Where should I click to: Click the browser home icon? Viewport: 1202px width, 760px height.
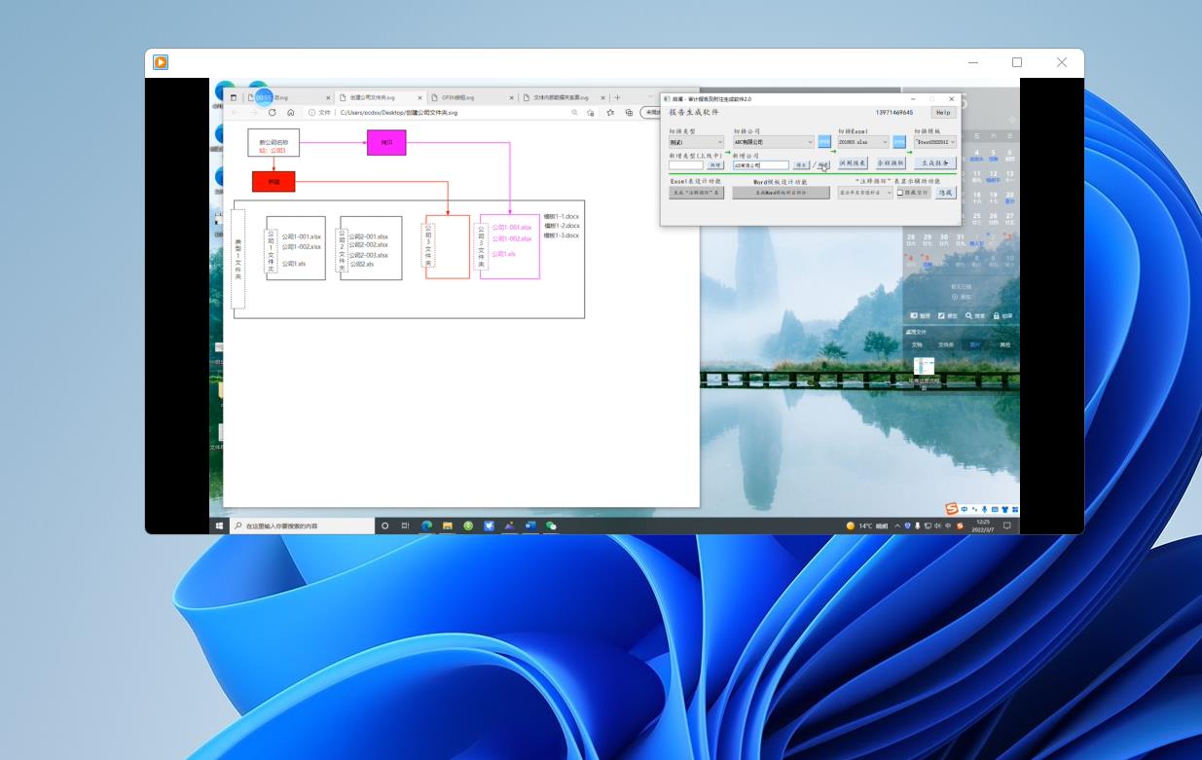(291, 113)
